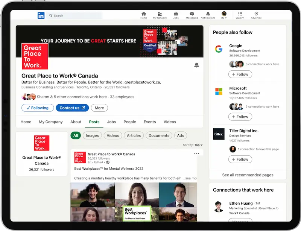
Task: Open My Network icon
Action: pyautogui.click(x=160, y=15)
